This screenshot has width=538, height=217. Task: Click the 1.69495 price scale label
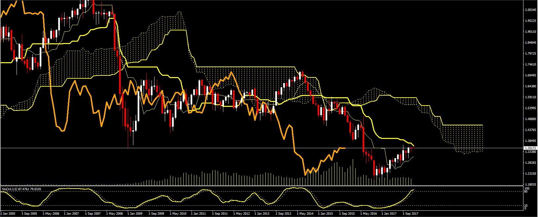click(530, 75)
